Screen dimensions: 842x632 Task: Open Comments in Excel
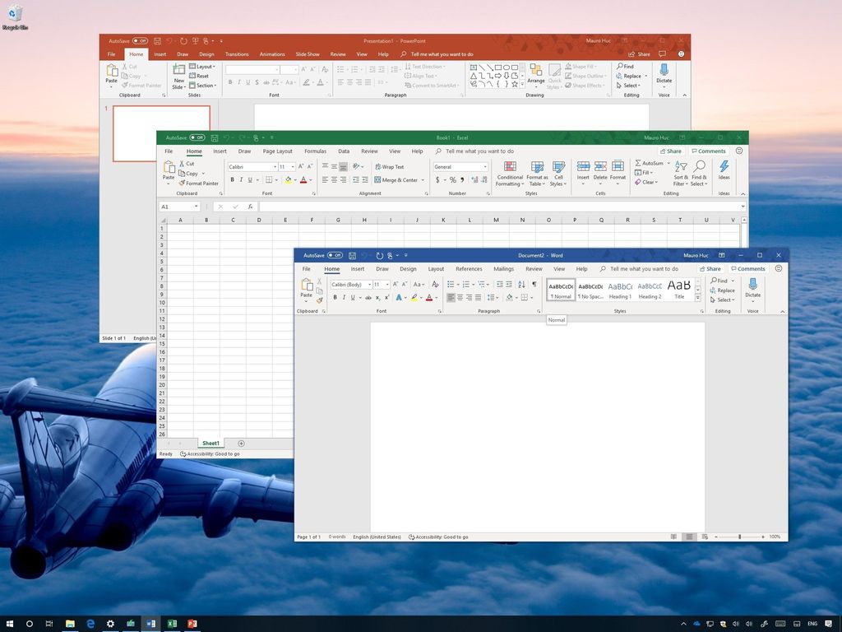click(x=708, y=151)
